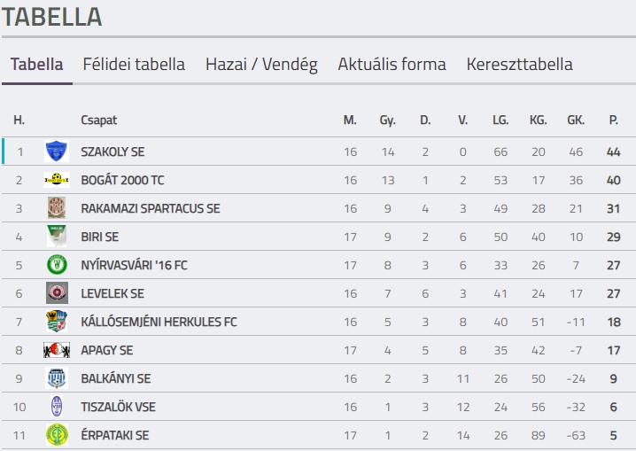Image resolution: width=636 pixels, height=451 pixels.
Task: Open the RAKAMAZI SPARTACUS SE team page
Action: tap(150, 208)
